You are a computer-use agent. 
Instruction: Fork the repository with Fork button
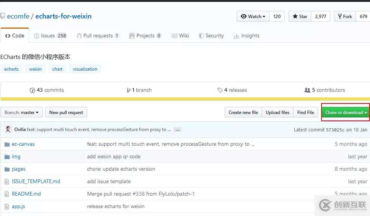pos(345,17)
